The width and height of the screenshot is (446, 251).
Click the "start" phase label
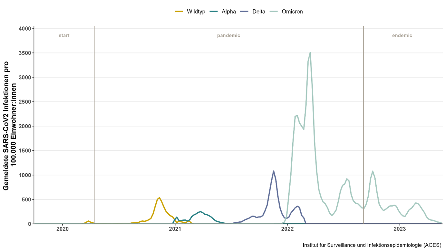(x=64, y=35)
